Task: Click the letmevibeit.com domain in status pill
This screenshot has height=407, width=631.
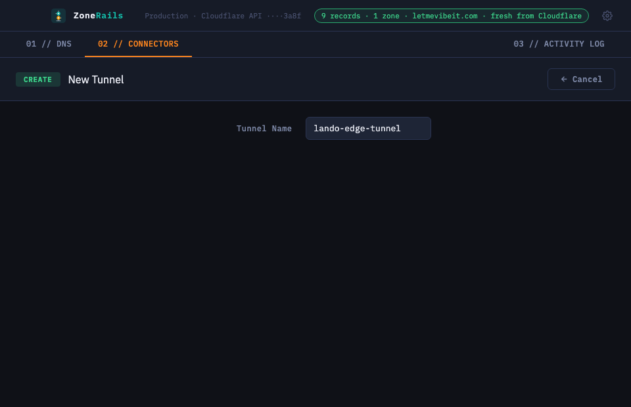Action: 445,16
